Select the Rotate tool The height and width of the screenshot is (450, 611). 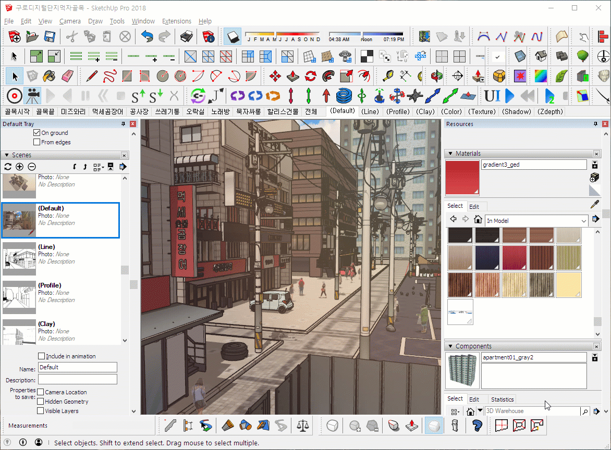[x=311, y=76]
